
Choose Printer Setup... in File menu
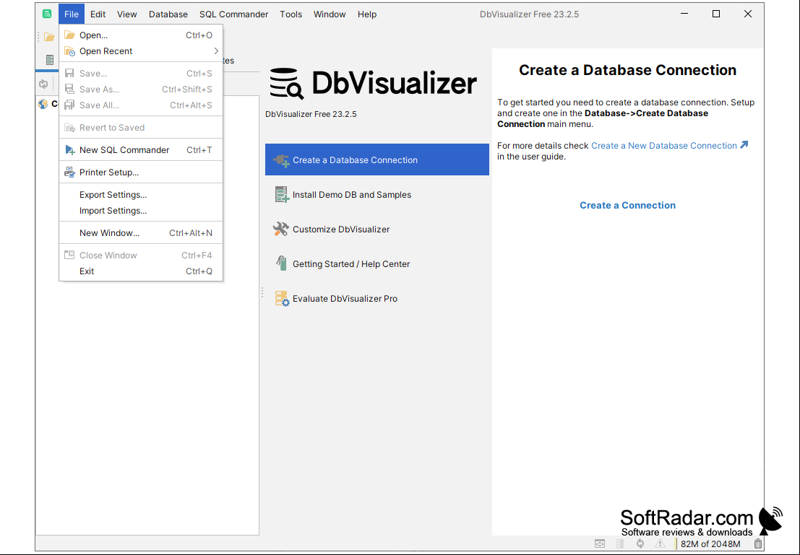coord(141,172)
